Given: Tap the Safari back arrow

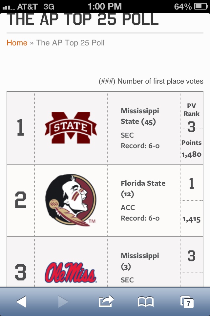Looking at the screenshot, I should coord(21,301).
